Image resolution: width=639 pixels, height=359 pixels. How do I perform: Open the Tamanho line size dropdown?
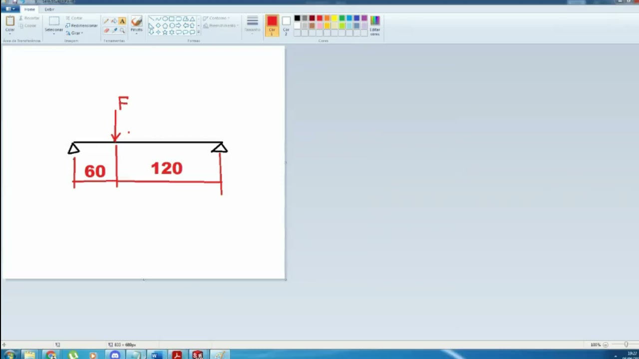tap(253, 25)
